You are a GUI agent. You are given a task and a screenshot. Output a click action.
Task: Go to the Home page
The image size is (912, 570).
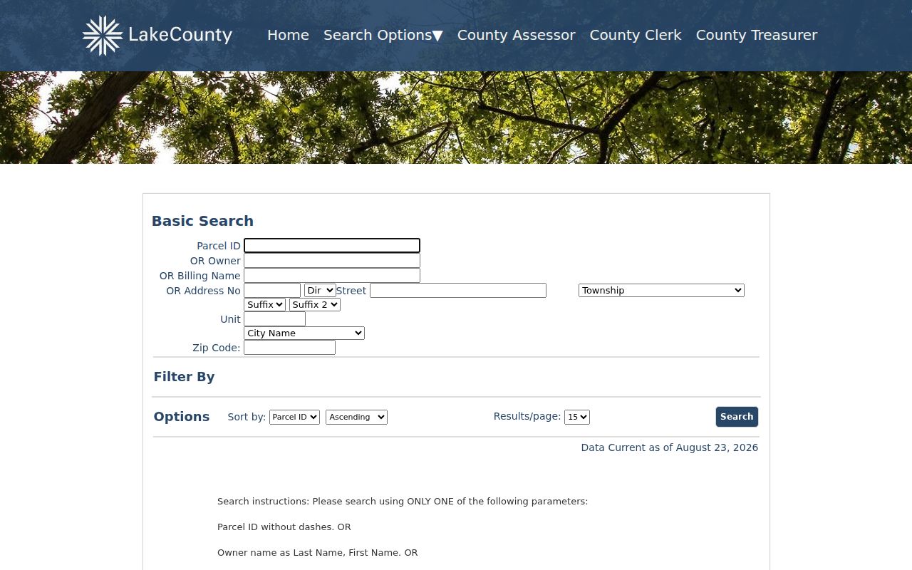pos(288,35)
